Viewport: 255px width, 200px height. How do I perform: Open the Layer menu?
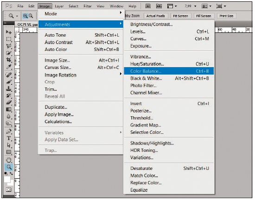tap(59, 6)
